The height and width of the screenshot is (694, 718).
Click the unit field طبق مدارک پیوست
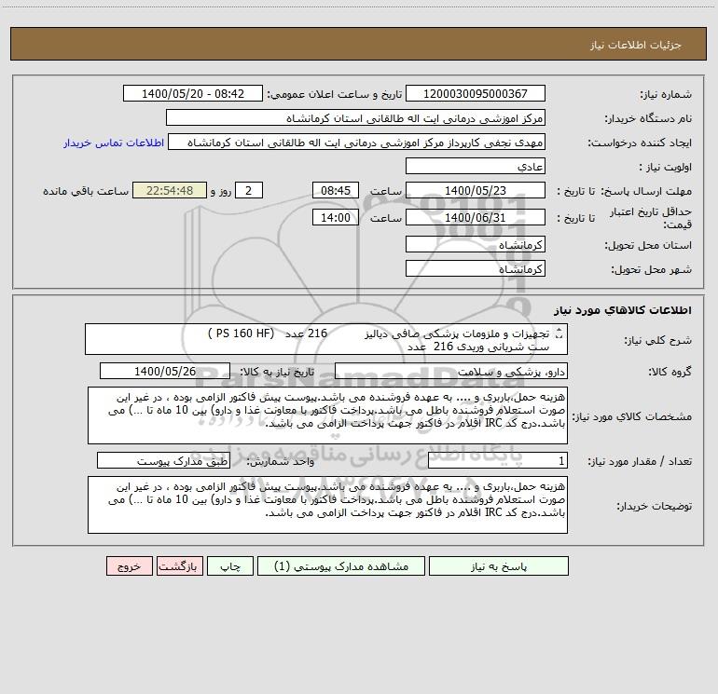(x=163, y=461)
